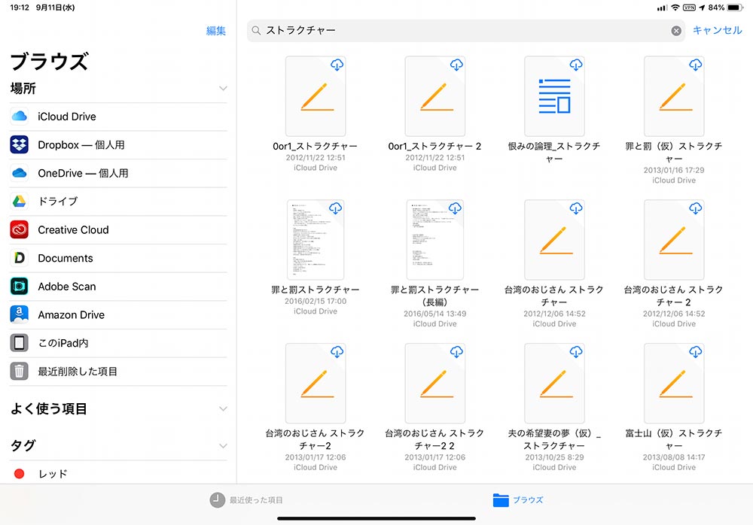Open the Creative Cloud location row
753x525 pixels.
tap(118, 230)
